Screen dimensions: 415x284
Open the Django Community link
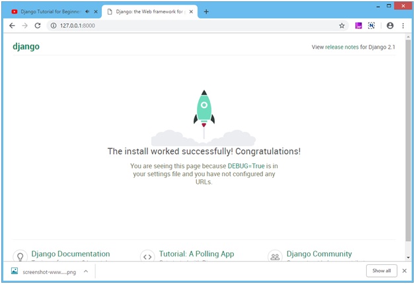pyautogui.click(x=319, y=254)
